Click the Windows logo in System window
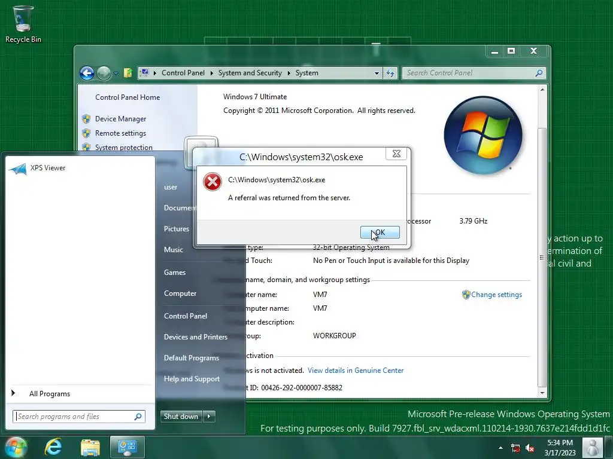The width and height of the screenshot is (613, 459). (483, 135)
